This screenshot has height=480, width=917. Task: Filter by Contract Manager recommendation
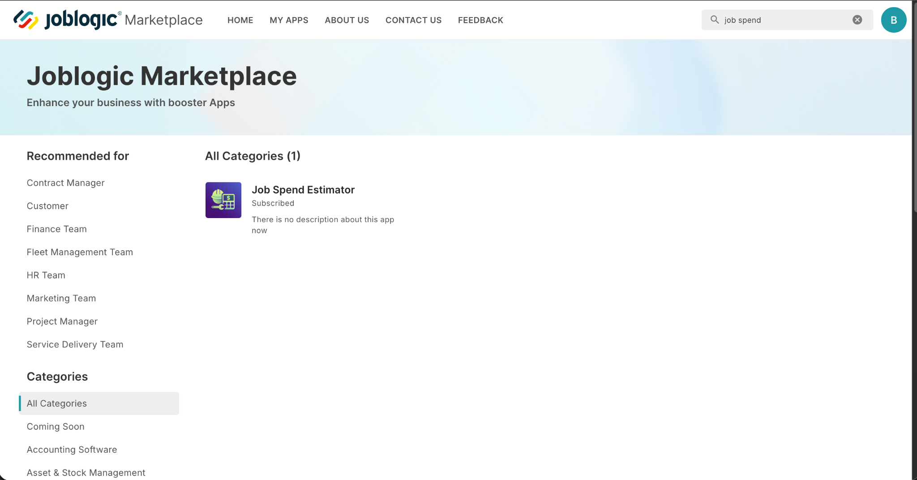(66, 183)
